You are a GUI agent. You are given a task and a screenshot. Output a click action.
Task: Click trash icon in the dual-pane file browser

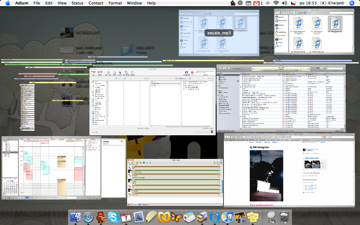coord(212,131)
